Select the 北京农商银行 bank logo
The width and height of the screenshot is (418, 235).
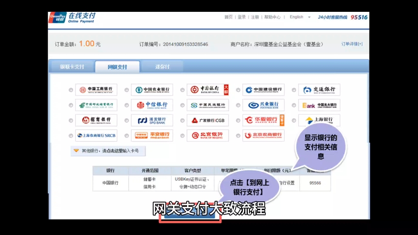(x=263, y=135)
